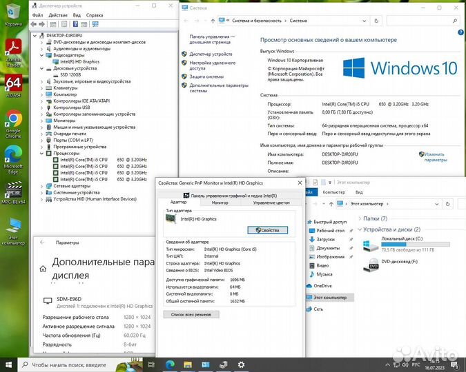Open Файл menu in Device Manager
466x372 pixels.
click(37, 15)
